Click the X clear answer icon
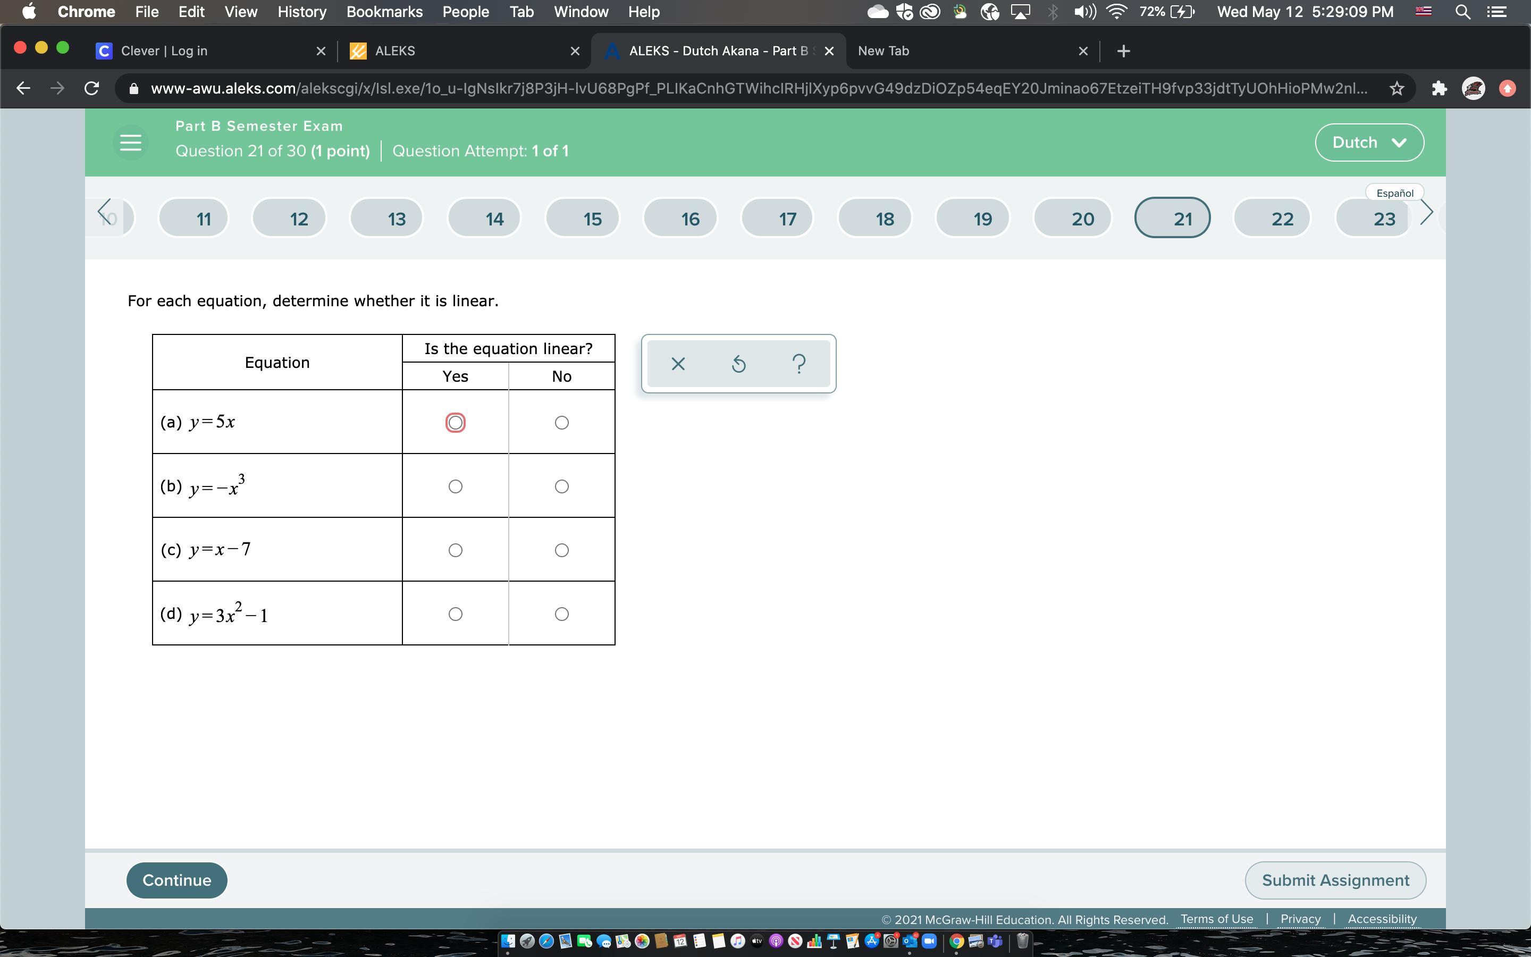Image resolution: width=1531 pixels, height=957 pixels. [x=678, y=364]
